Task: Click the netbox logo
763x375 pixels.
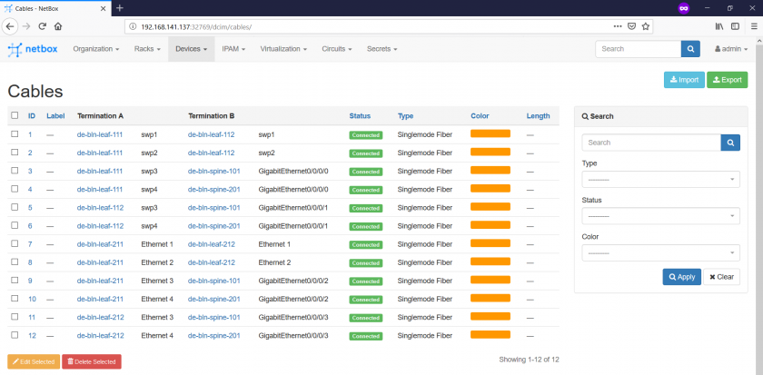Action: tap(33, 49)
